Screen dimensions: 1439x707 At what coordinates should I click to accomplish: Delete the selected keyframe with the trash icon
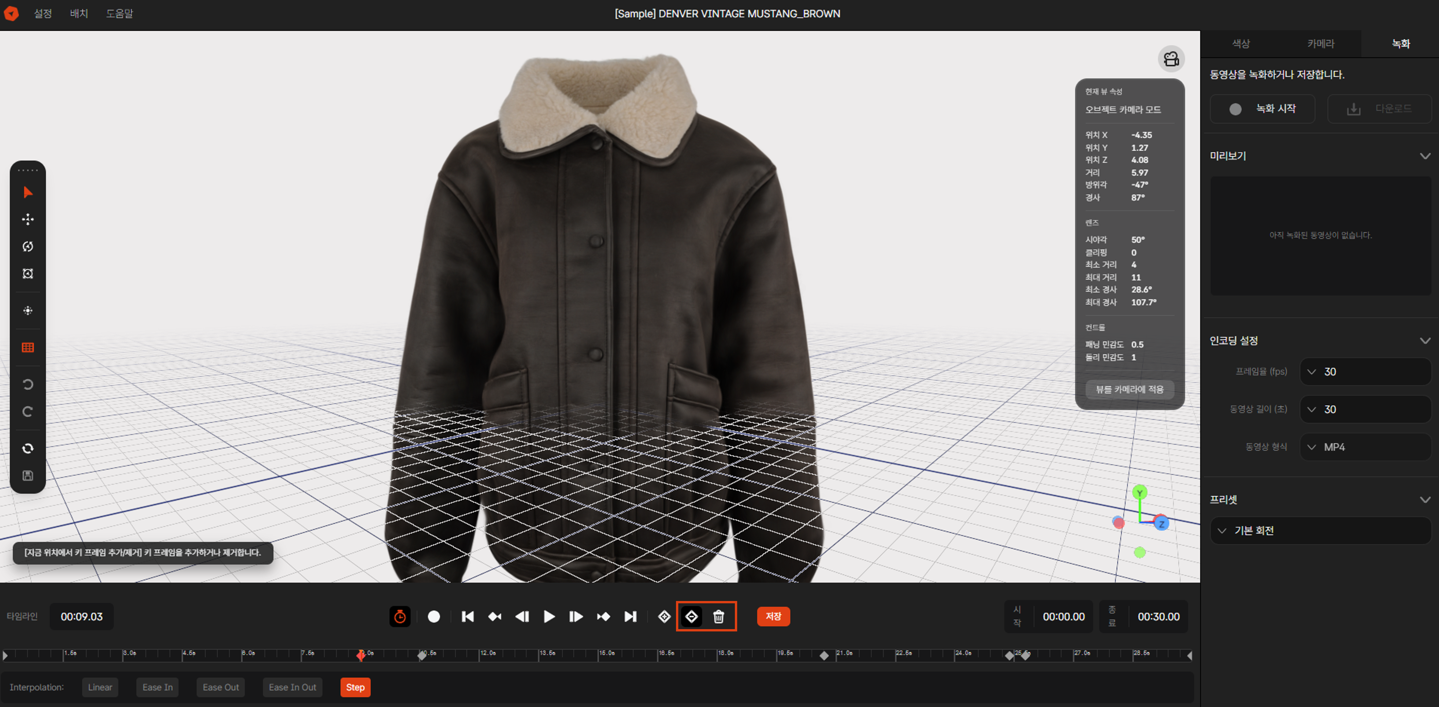tap(719, 616)
